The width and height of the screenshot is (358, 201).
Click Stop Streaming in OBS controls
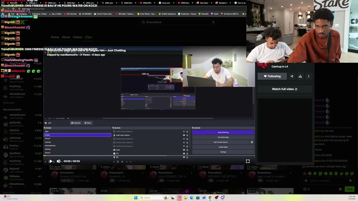point(223,132)
